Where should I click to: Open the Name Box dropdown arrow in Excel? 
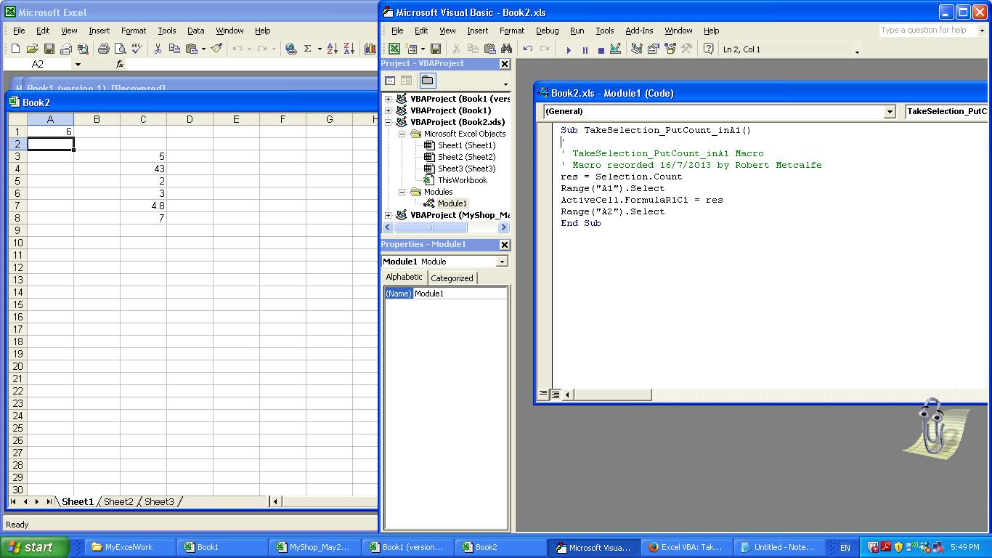(x=78, y=64)
